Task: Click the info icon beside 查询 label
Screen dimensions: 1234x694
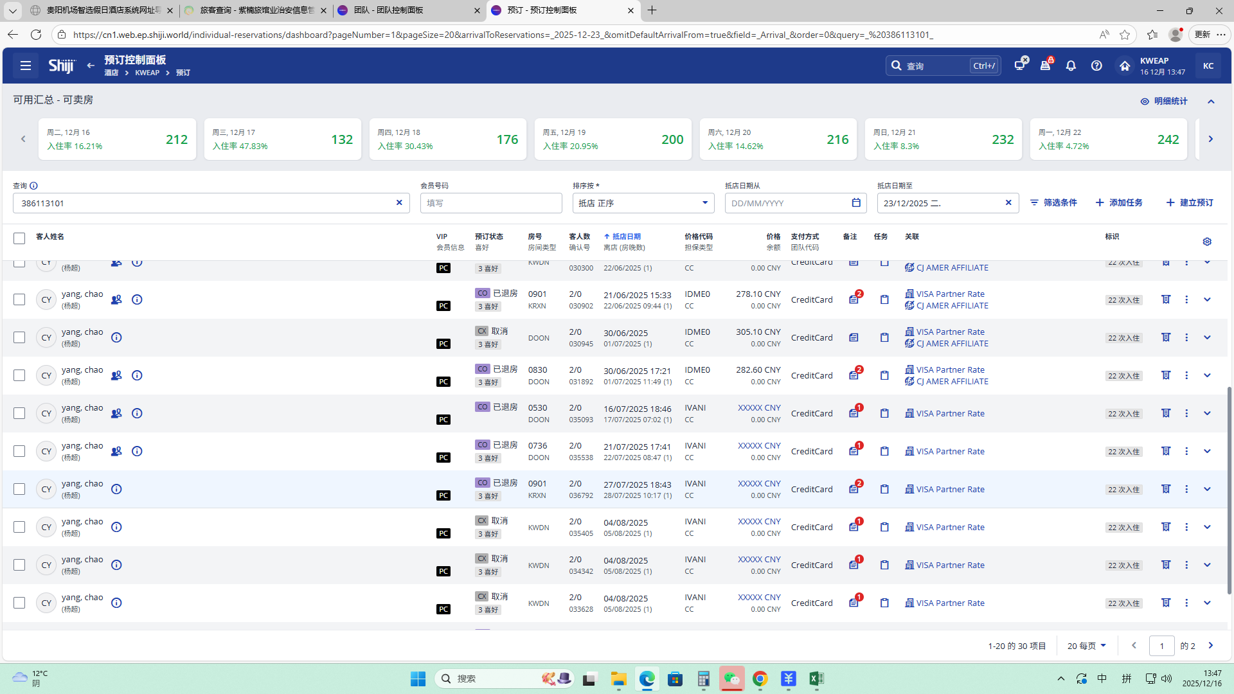Action: coord(33,186)
